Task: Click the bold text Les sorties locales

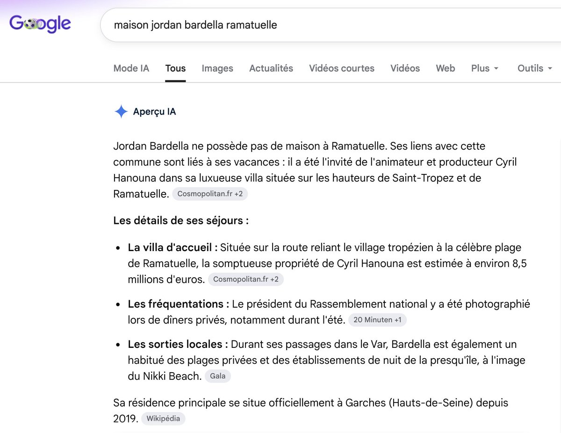Action: [x=178, y=344]
